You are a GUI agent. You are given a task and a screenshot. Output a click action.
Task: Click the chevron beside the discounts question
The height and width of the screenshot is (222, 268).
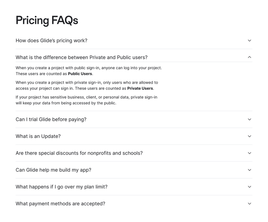(x=250, y=153)
